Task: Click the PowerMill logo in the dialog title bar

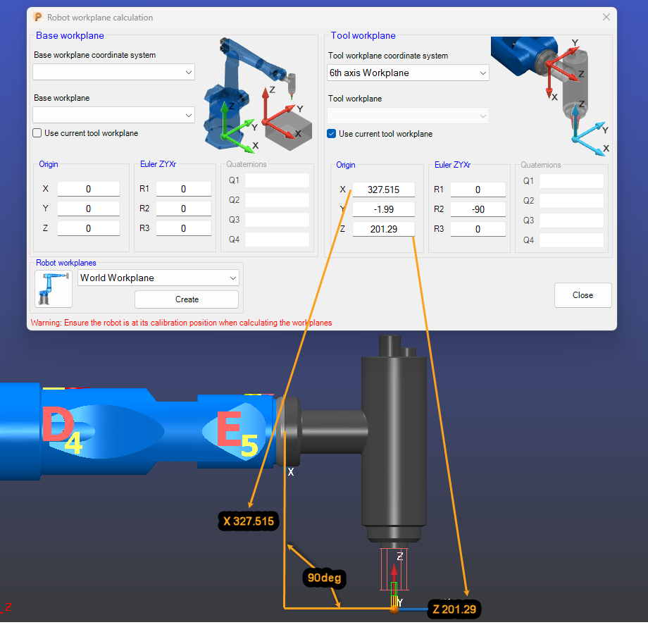Action: point(38,17)
